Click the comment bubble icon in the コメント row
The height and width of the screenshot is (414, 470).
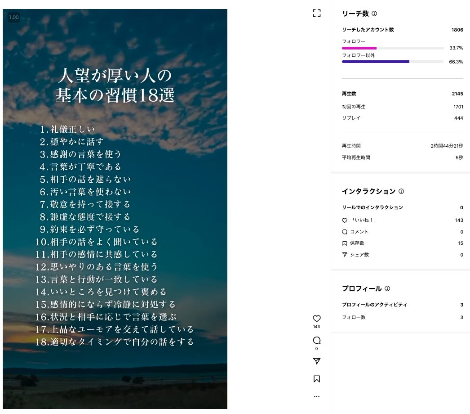(344, 232)
